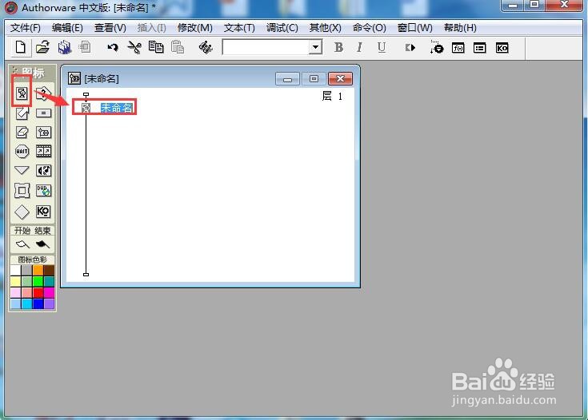Minimize the [未命名] design window
The width and height of the screenshot is (588, 420).
pos(287,78)
